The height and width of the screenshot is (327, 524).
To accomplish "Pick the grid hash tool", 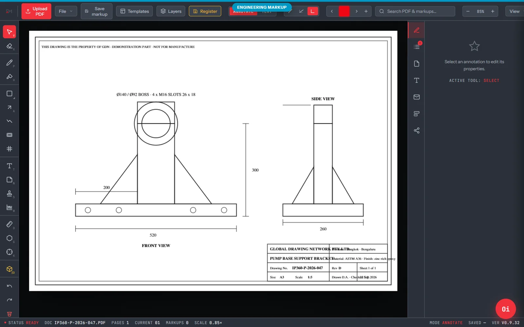I will 9,149.
